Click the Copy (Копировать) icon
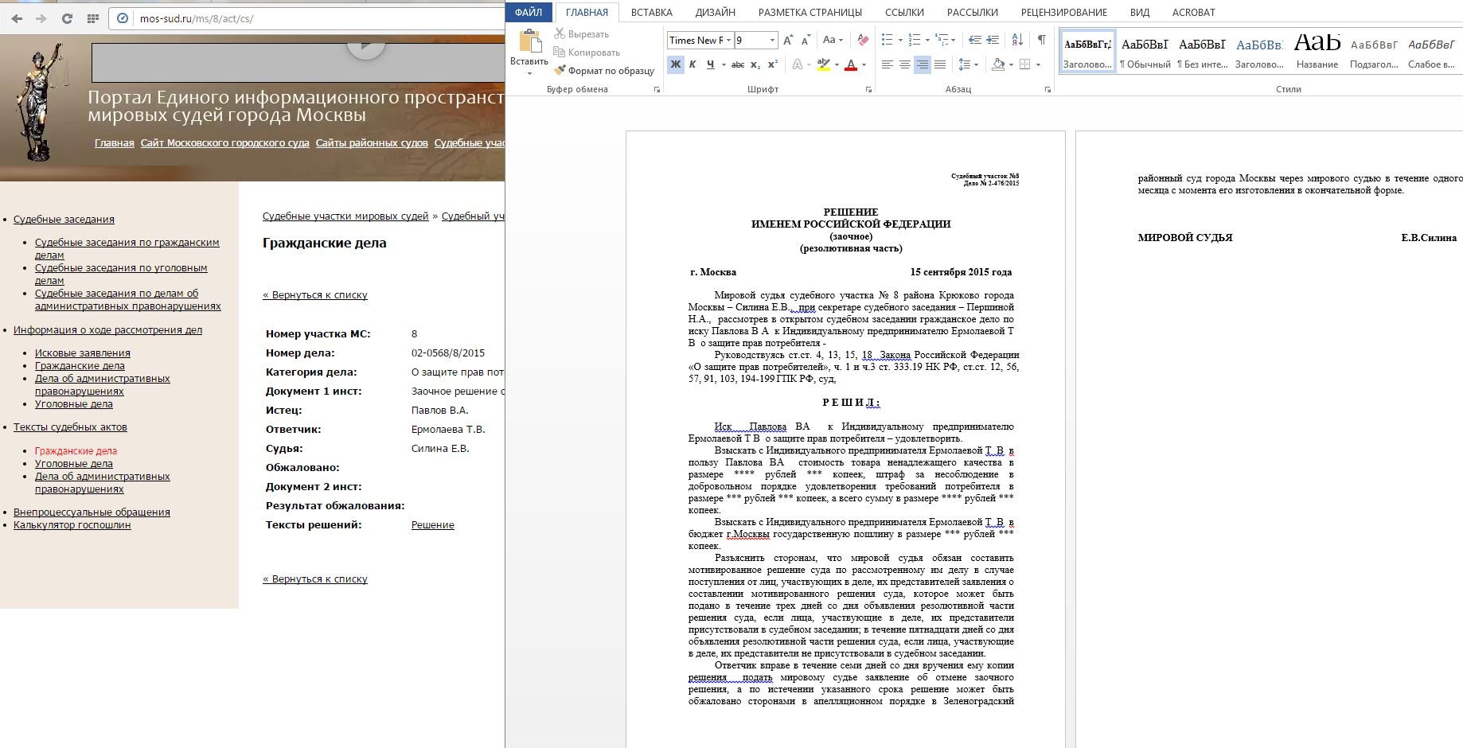Viewport: 1463px width, 748px height. [560, 53]
